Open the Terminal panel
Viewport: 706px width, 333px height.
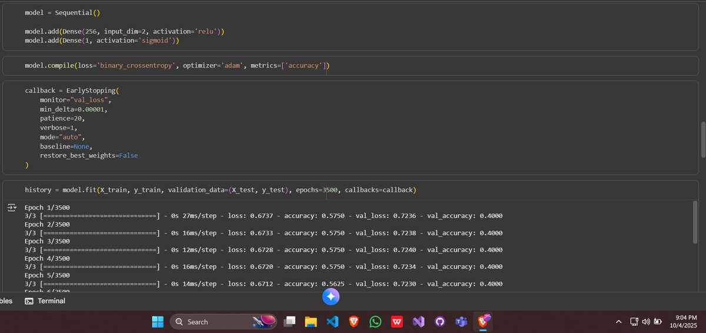click(45, 301)
